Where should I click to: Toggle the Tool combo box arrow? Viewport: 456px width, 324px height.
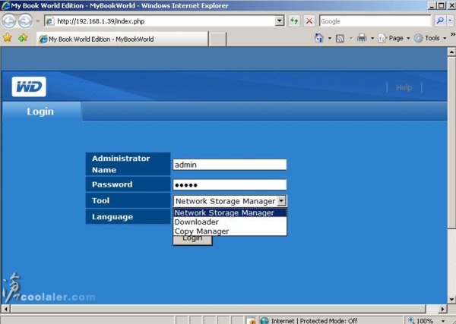click(281, 200)
